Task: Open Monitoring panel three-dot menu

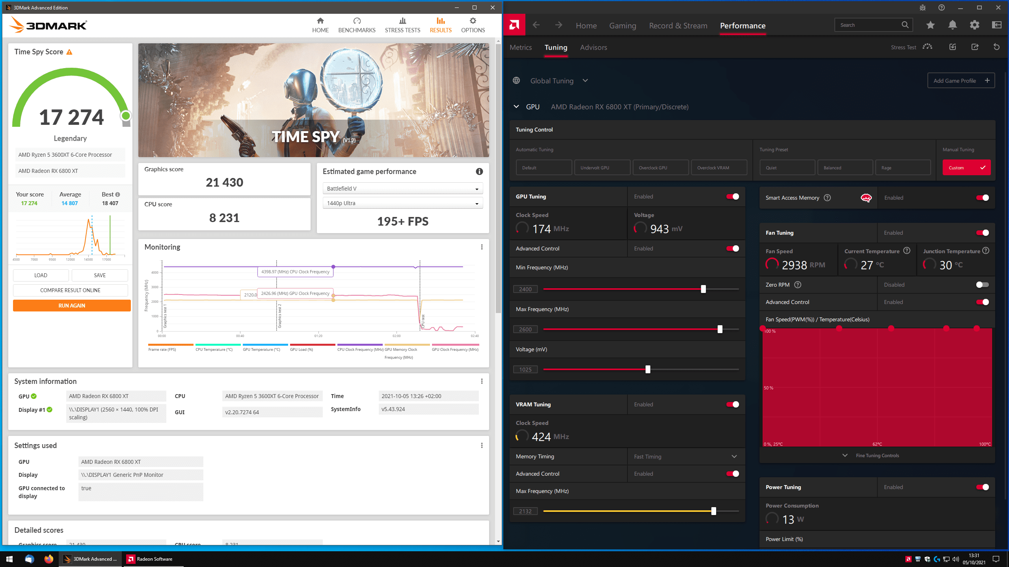Action: (482, 247)
